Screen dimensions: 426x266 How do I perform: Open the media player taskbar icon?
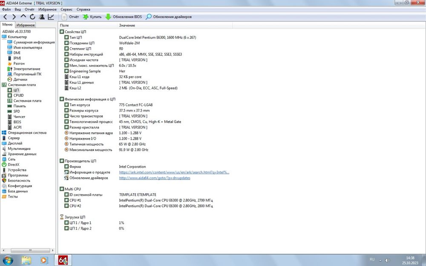pos(44,260)
